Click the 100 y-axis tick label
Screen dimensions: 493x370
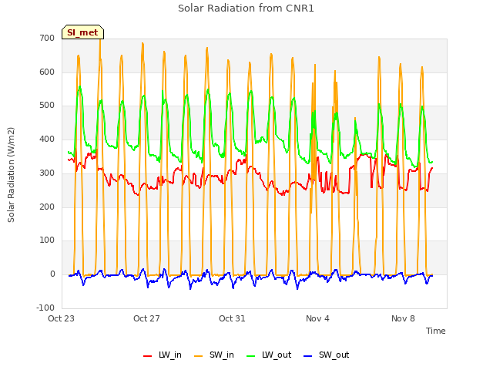pyautogui.click(x=47, y=240)
